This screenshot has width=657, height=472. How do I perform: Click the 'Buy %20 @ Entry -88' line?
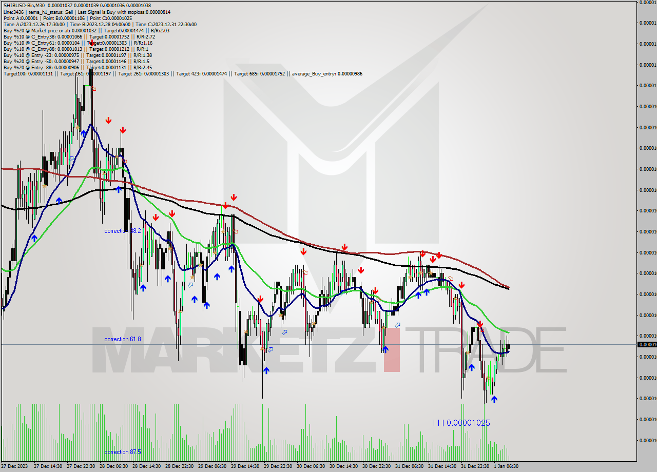78,67
